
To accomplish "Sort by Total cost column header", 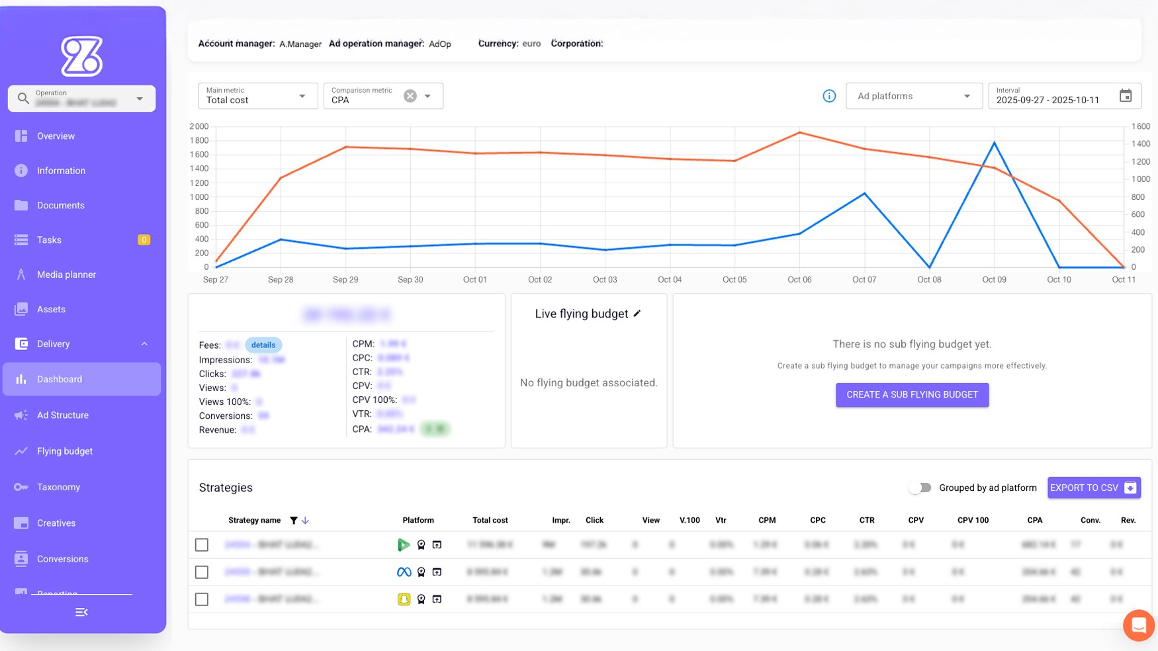I will (x=490, y=521).
